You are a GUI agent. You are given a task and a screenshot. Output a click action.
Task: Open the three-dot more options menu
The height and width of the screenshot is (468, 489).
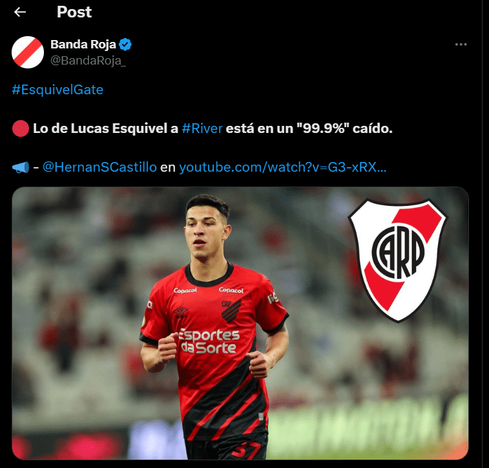point(461,45)
